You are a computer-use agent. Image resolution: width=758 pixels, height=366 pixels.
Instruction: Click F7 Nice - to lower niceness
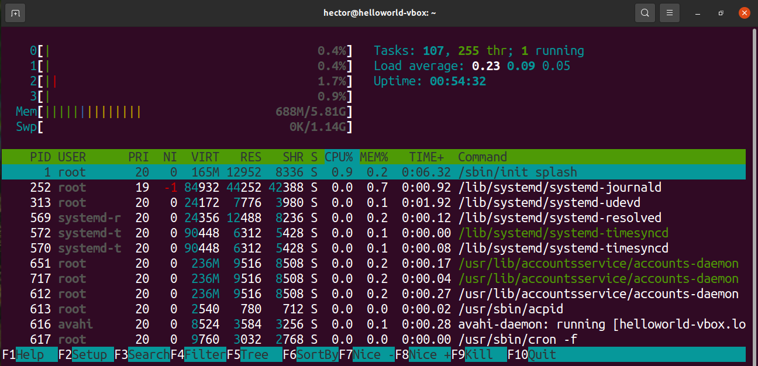(367, 355)
